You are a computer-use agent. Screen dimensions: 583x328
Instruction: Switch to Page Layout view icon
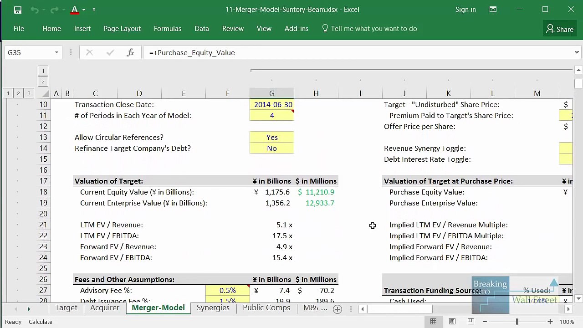(452, 322)
